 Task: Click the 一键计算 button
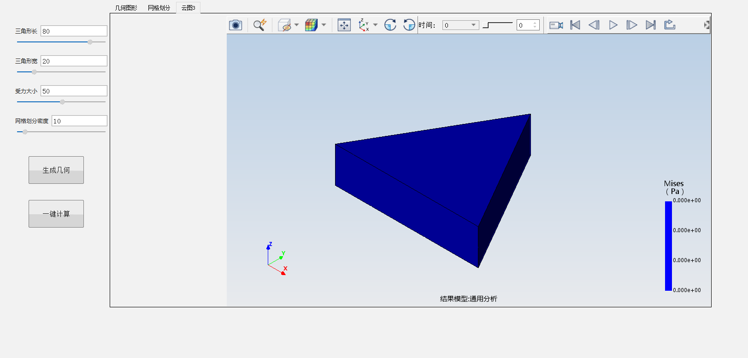[56, 214]
